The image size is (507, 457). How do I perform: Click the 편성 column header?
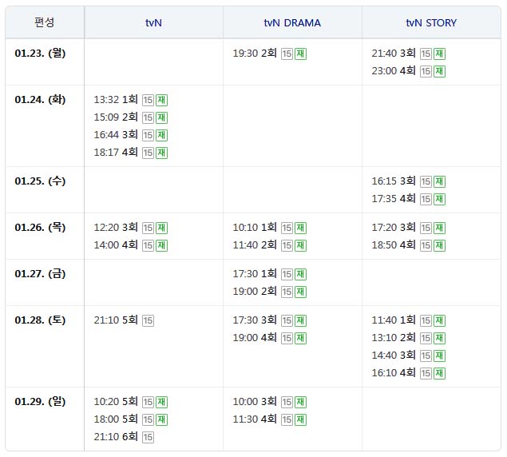coord(45,22)
